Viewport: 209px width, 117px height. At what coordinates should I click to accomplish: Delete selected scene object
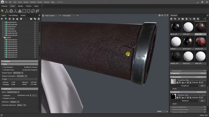coord(39,19)
